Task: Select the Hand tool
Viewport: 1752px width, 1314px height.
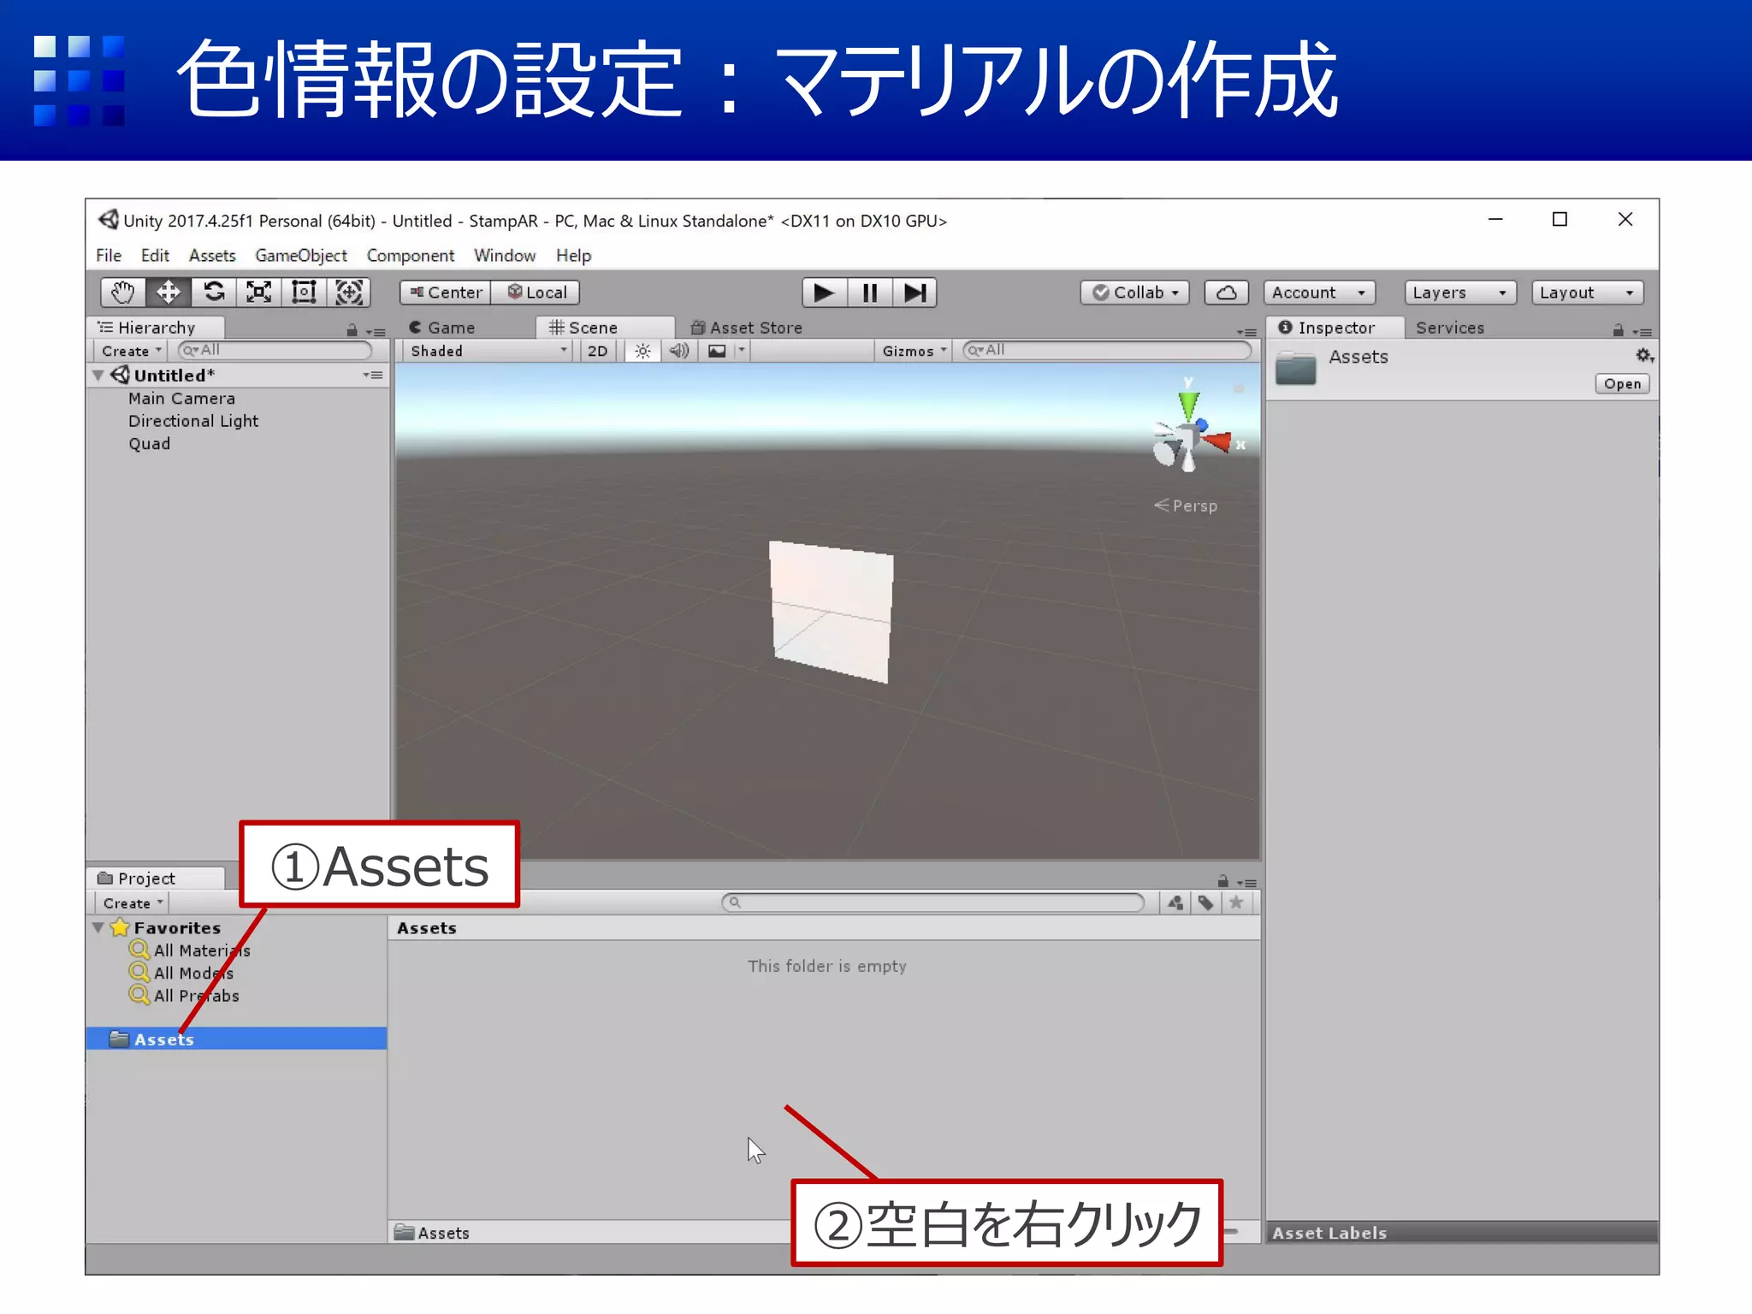Action: point(123,293)
